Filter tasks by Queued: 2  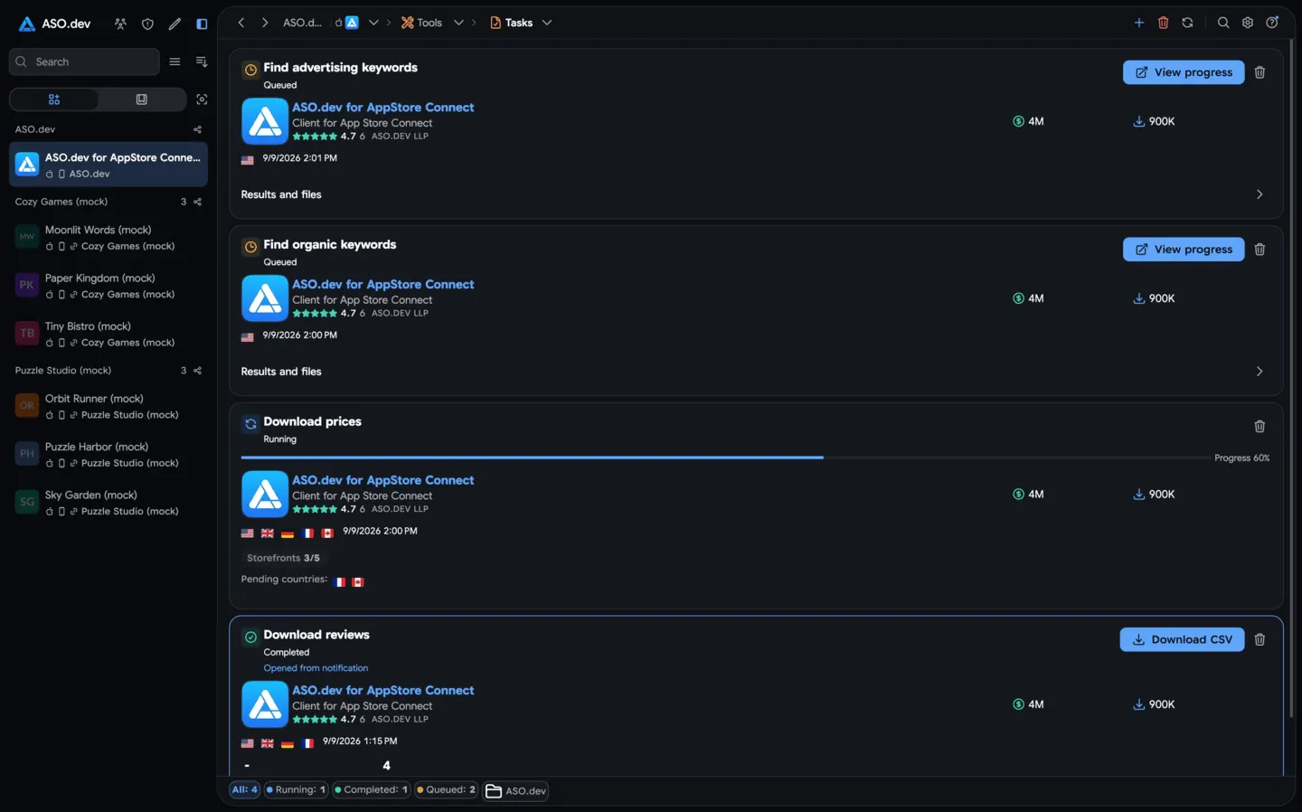[446, 790]
